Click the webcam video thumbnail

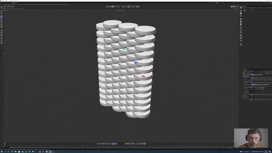pos(251,138)
